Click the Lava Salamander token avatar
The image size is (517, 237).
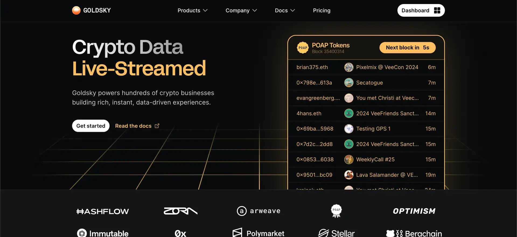[349, 175]
